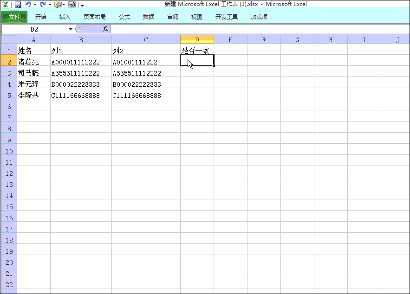Open the Undo history dropdown arrow
The image size is (410, 294).
(x=34, y=4)
